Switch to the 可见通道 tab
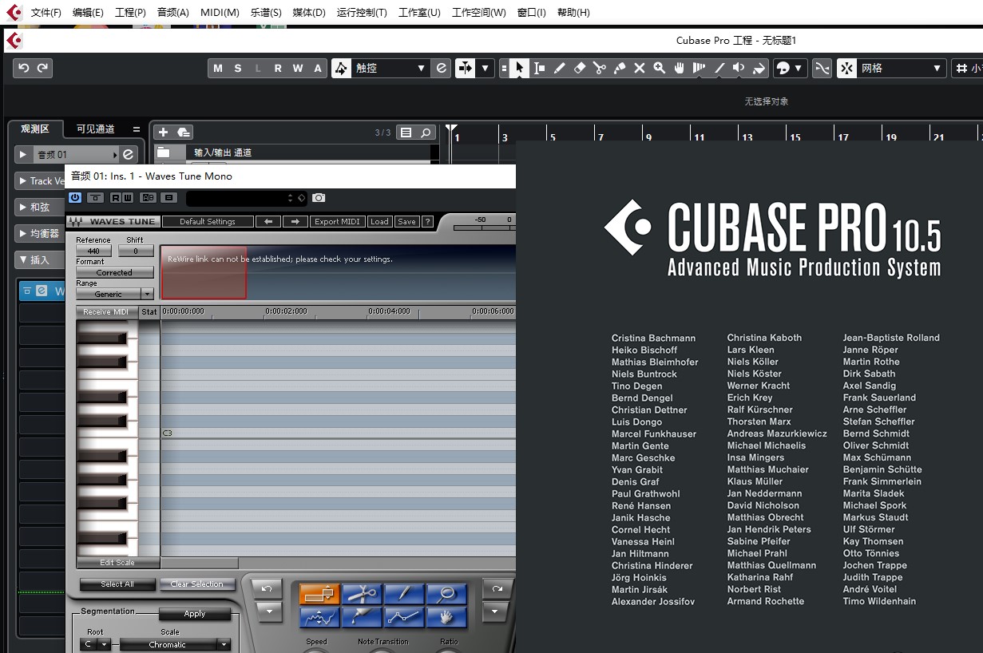Screen dimensions: 983x653 click(96, 129)
